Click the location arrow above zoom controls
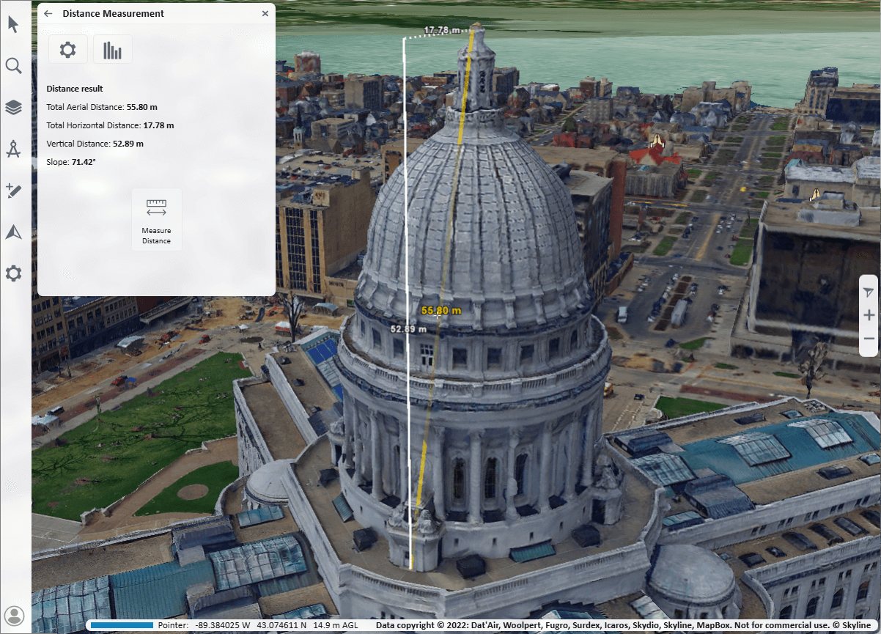 click(869, 292)
